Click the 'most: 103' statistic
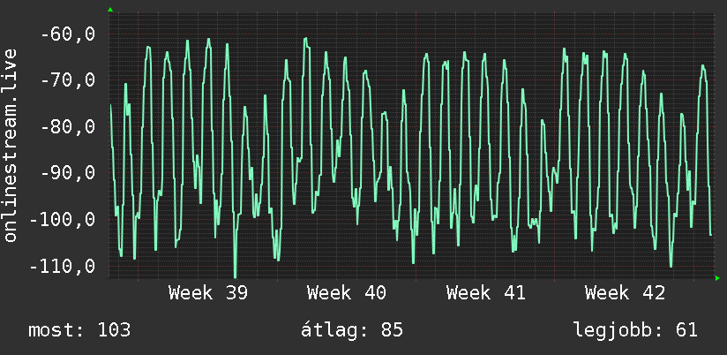 [79, 330]
